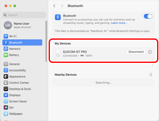The width and height of the screenshot is (159, 121).
Task: Click the Connected 100% battery status
Action: [x=78, y=56]
